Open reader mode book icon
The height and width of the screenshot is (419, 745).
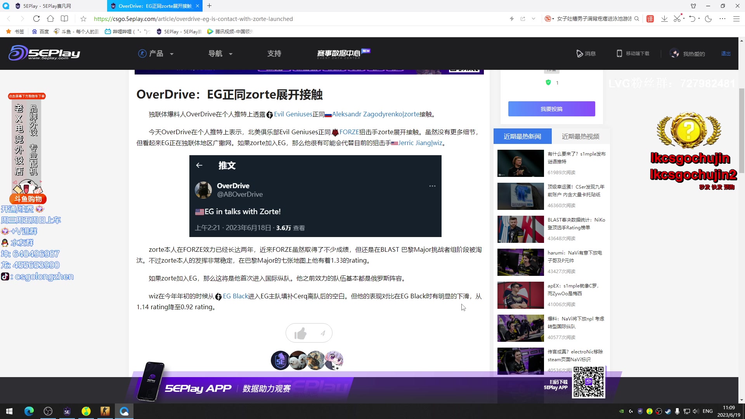(64, 19)
